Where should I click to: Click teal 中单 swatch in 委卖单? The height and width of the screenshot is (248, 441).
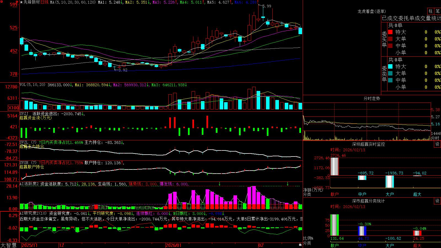(x=390, y=80)
